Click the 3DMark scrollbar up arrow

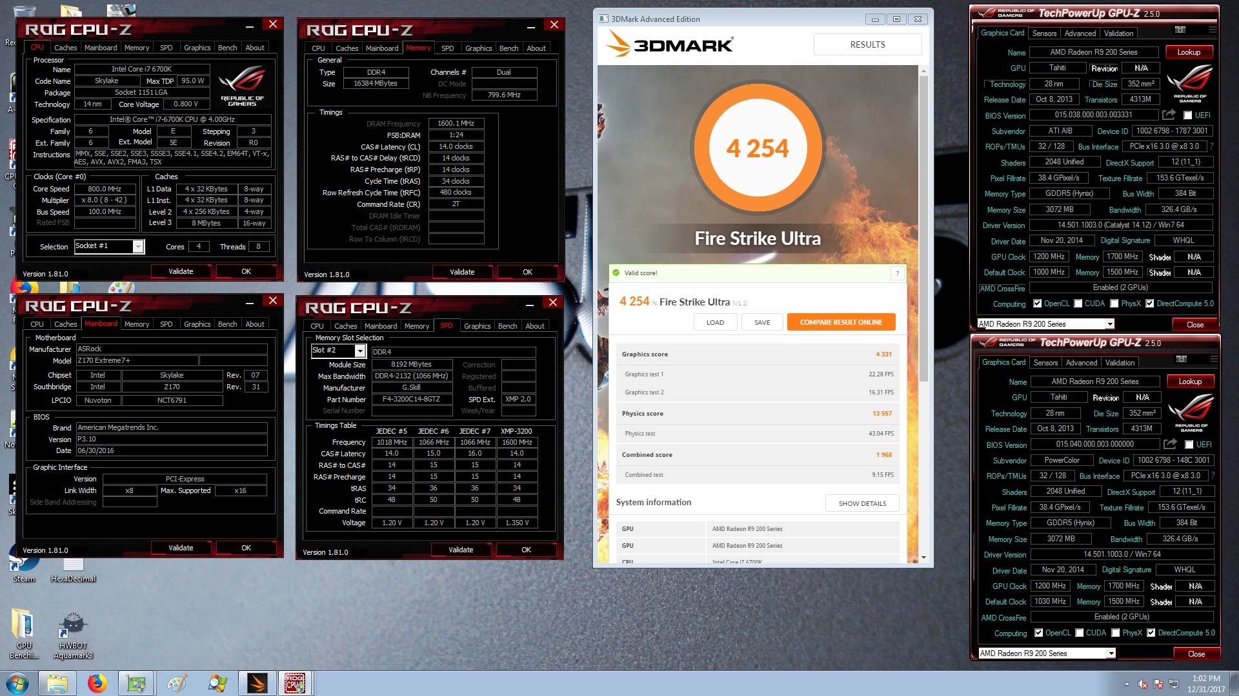[x=923, y=70]
